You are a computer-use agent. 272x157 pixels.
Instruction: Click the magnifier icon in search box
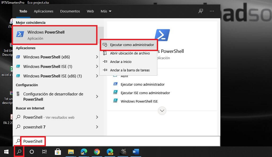[x=18, y=141]
